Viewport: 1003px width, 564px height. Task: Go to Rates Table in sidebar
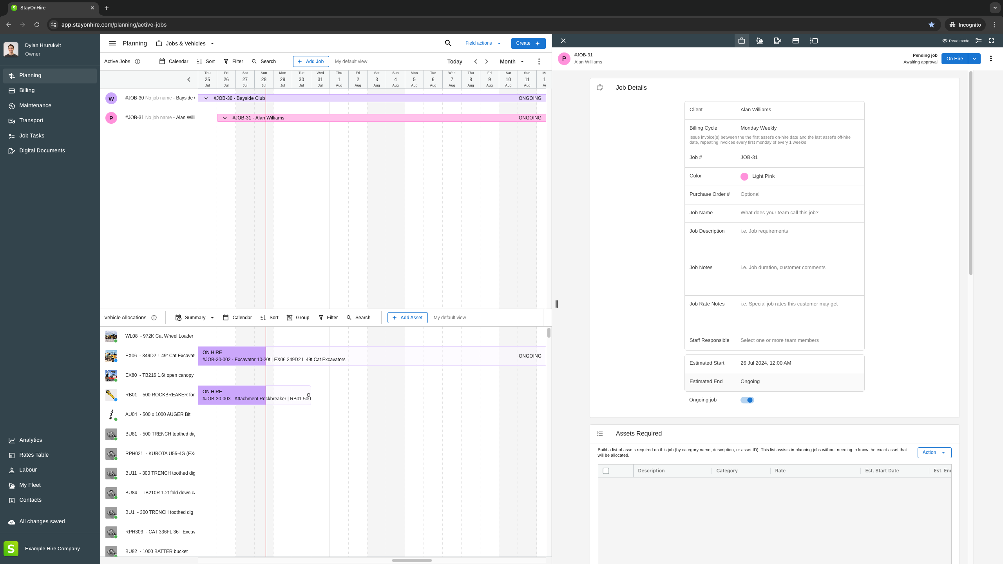point(34,455)
